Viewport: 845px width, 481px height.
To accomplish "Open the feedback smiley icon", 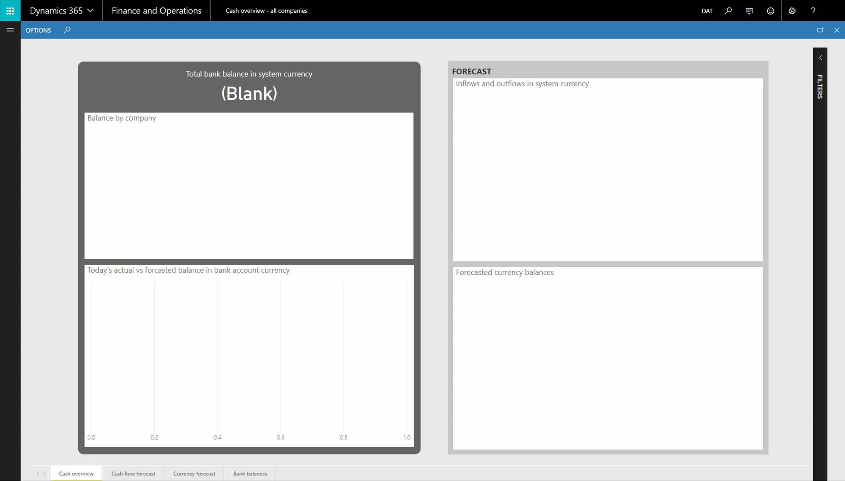I will click(x=770, y=11).
